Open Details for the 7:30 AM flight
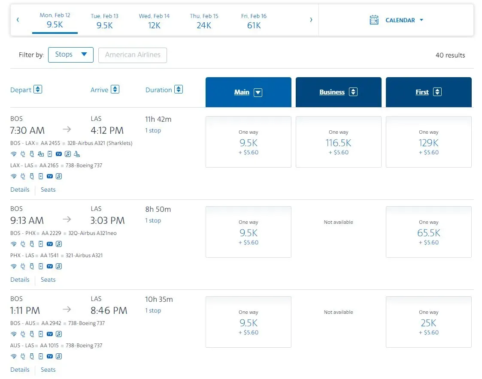 click(x=20, y=189)
